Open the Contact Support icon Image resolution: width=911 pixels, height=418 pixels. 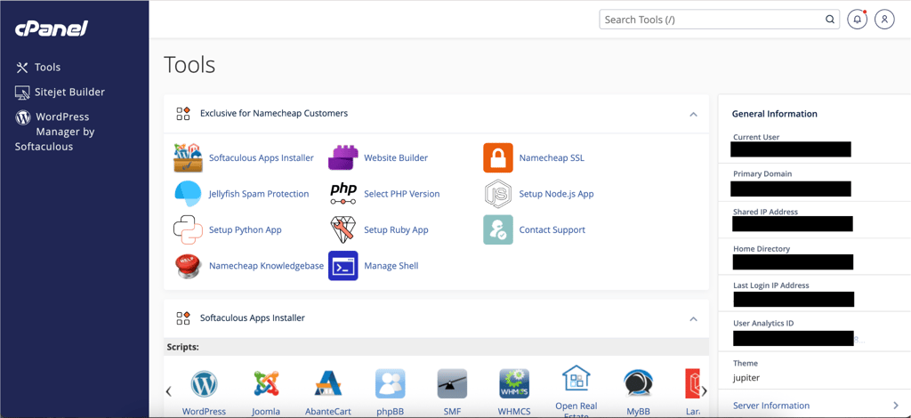[498, 229]
